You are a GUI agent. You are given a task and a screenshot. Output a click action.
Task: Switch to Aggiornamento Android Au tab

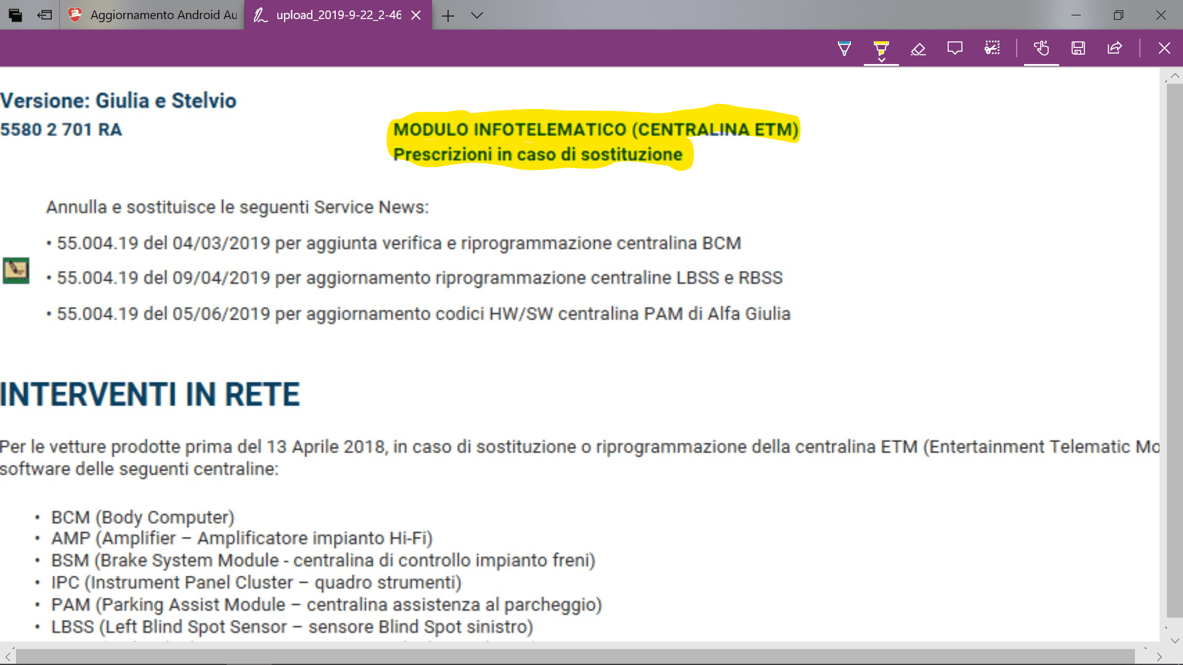click(152, 15)
